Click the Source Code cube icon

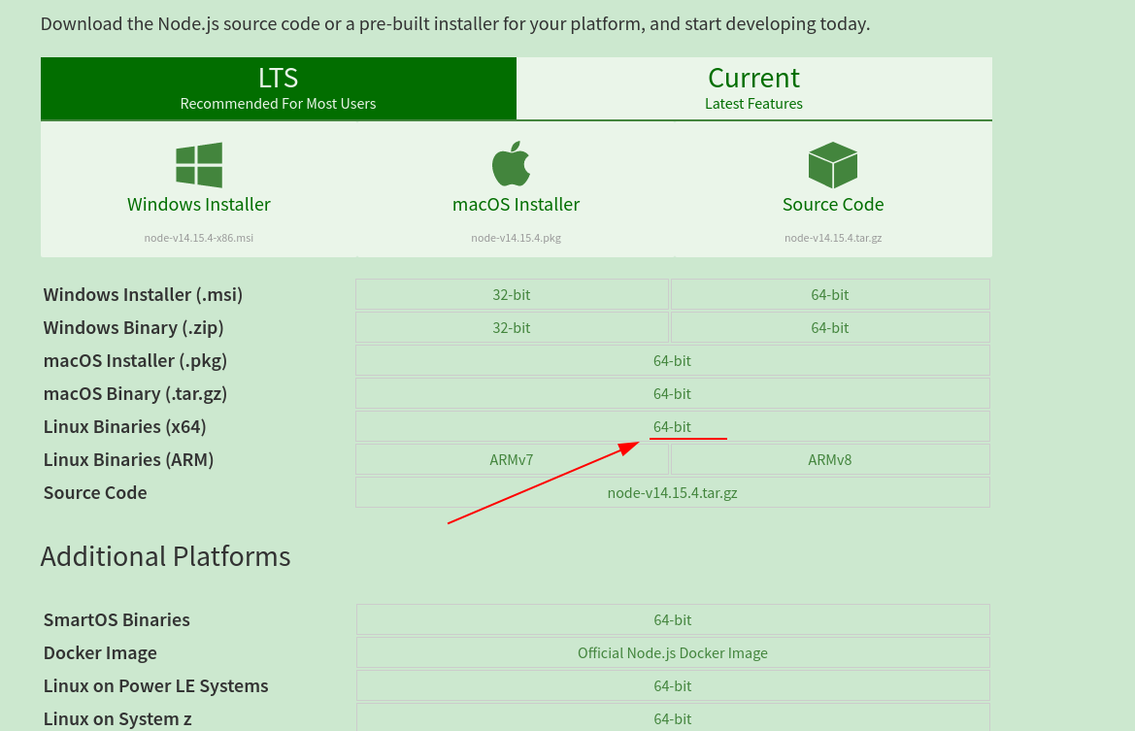tap(832, 165)
